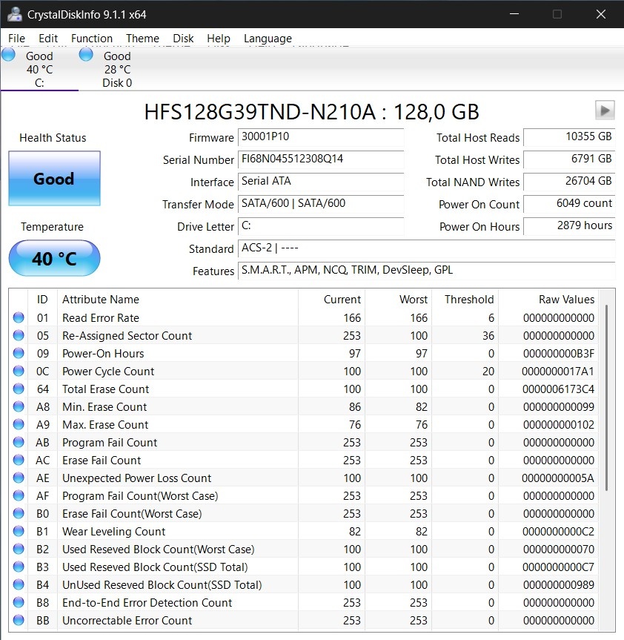Open the File menu
The height and width of the screenshot is (640, 624).
(x=16, y=38)
